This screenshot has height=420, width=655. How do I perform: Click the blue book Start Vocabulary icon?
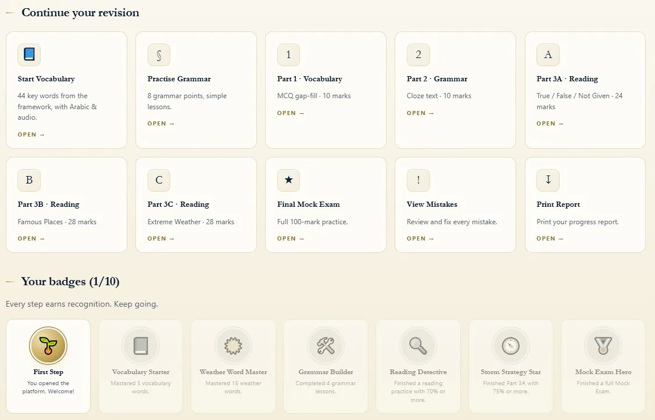pyautogui.click(x=29, y=55)
